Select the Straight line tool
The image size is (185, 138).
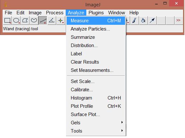pyautogui.click(x=43, y=21)
